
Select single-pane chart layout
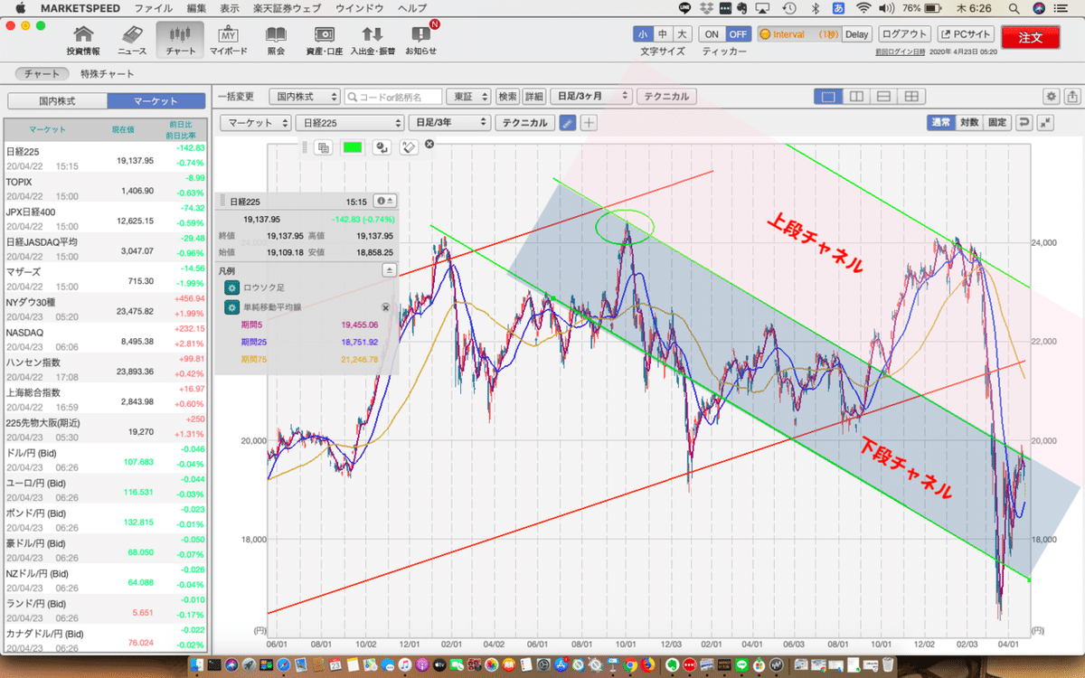click(827, 96)
